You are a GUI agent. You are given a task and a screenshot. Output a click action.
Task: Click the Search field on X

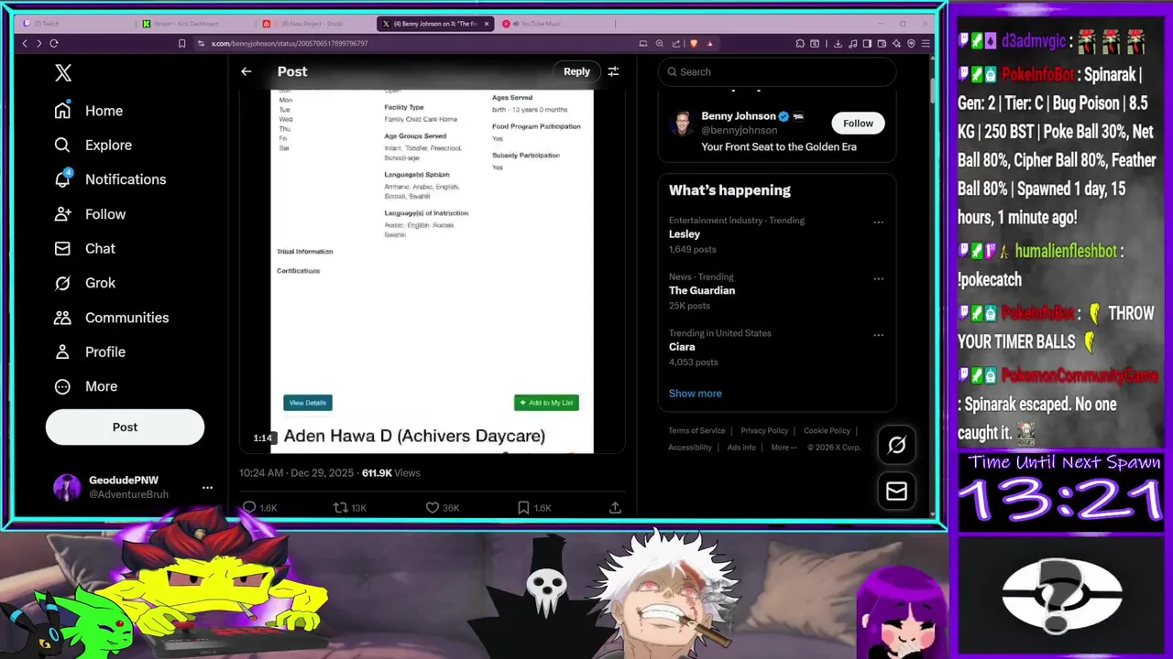pyautogui.click(x=777, y=71)
